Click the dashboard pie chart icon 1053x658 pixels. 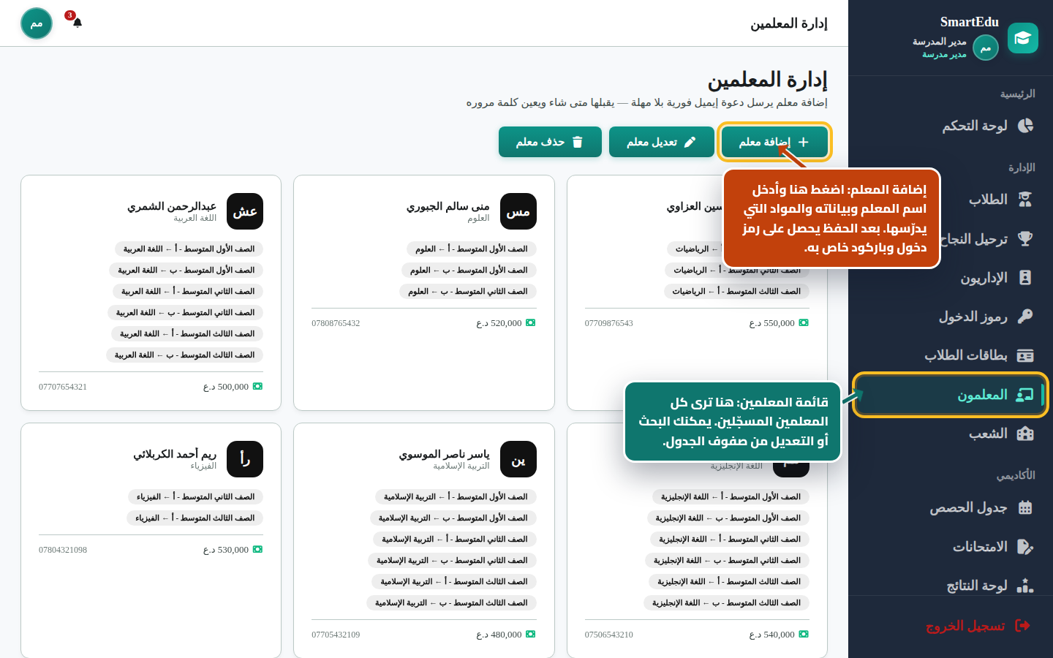tap(1025, 126)
